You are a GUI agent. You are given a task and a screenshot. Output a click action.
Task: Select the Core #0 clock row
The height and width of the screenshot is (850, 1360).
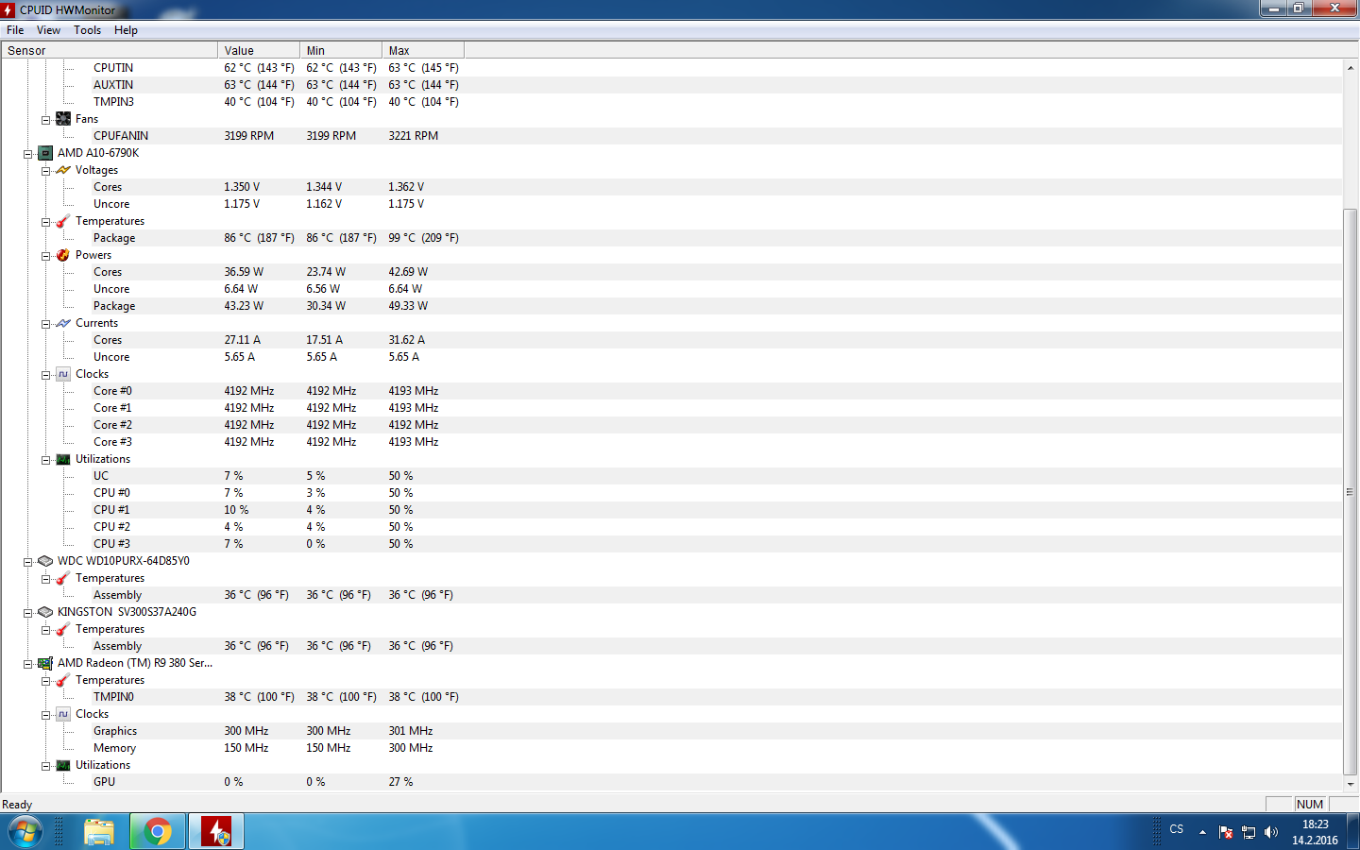[x=671, y=391]
